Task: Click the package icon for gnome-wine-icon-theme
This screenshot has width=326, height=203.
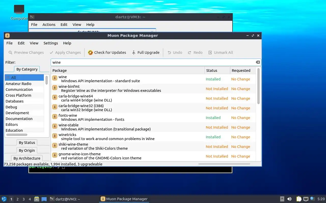Action: coord(55,155)
